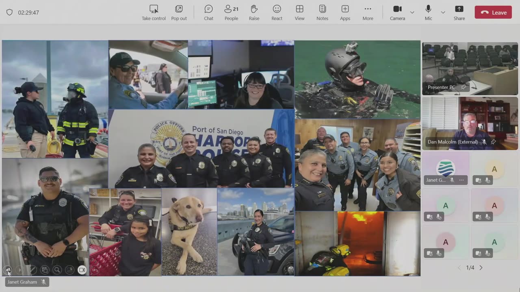Click the muted mic icon beside Janet Graham

click(x=43, y=282)
